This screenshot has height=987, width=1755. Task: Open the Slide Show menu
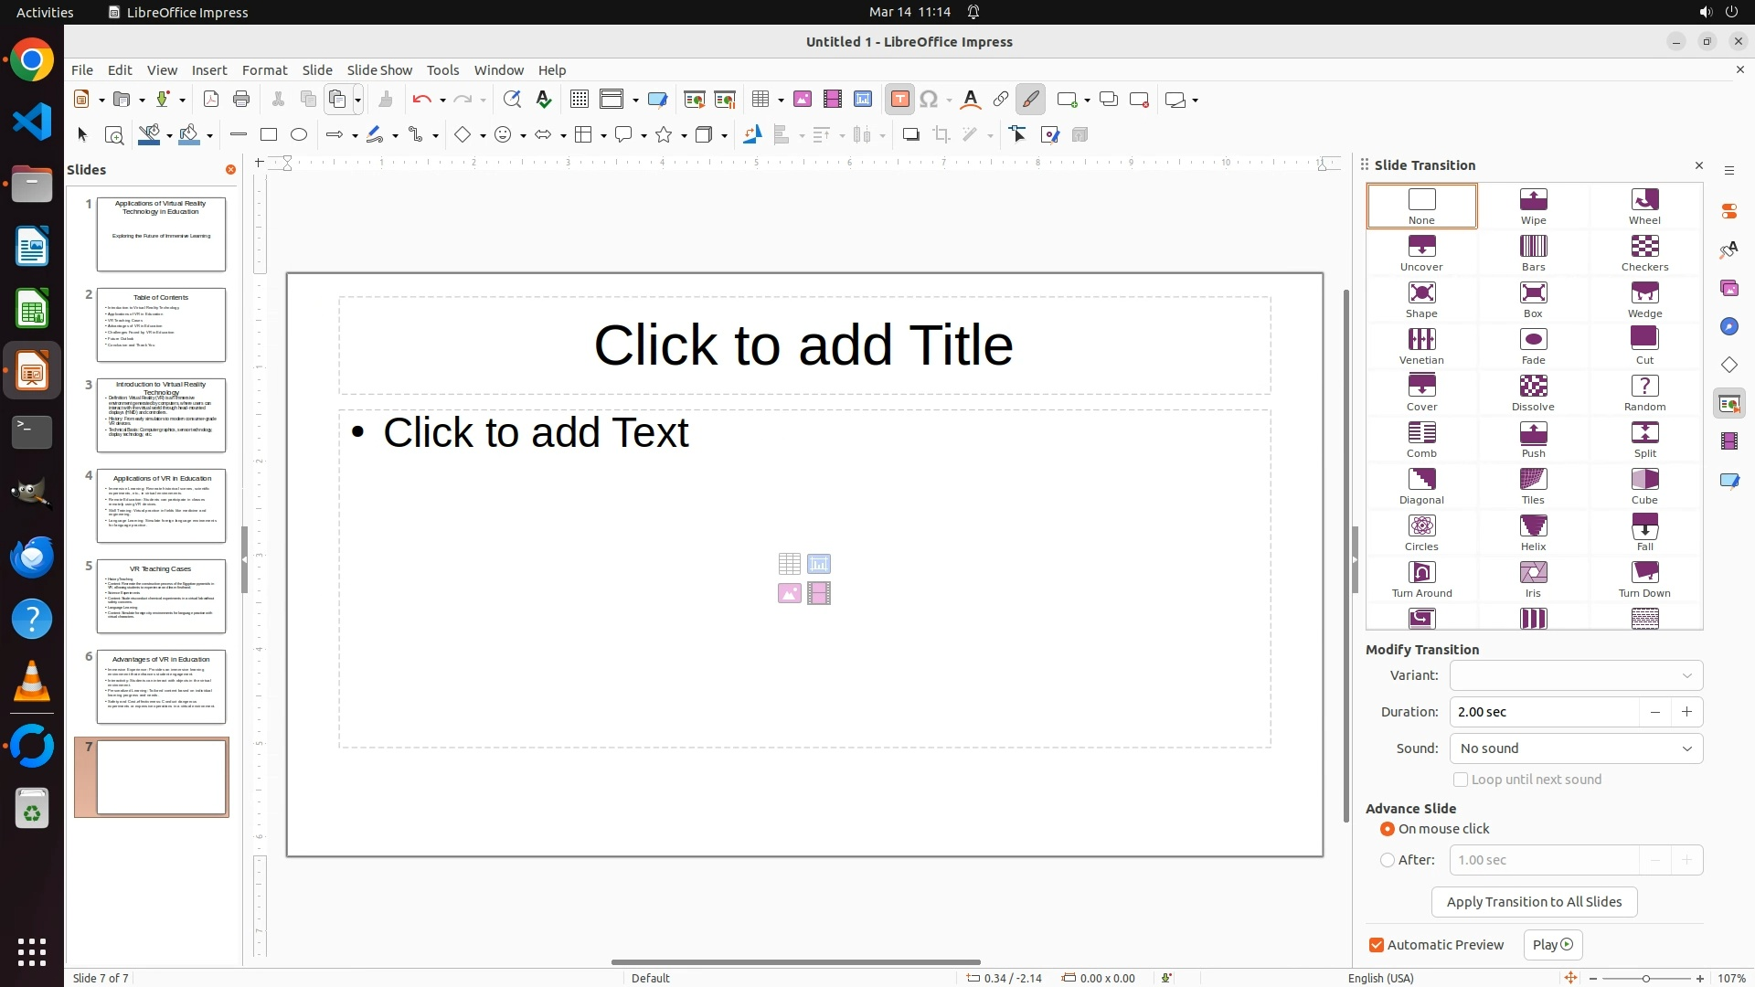[379, 70]
